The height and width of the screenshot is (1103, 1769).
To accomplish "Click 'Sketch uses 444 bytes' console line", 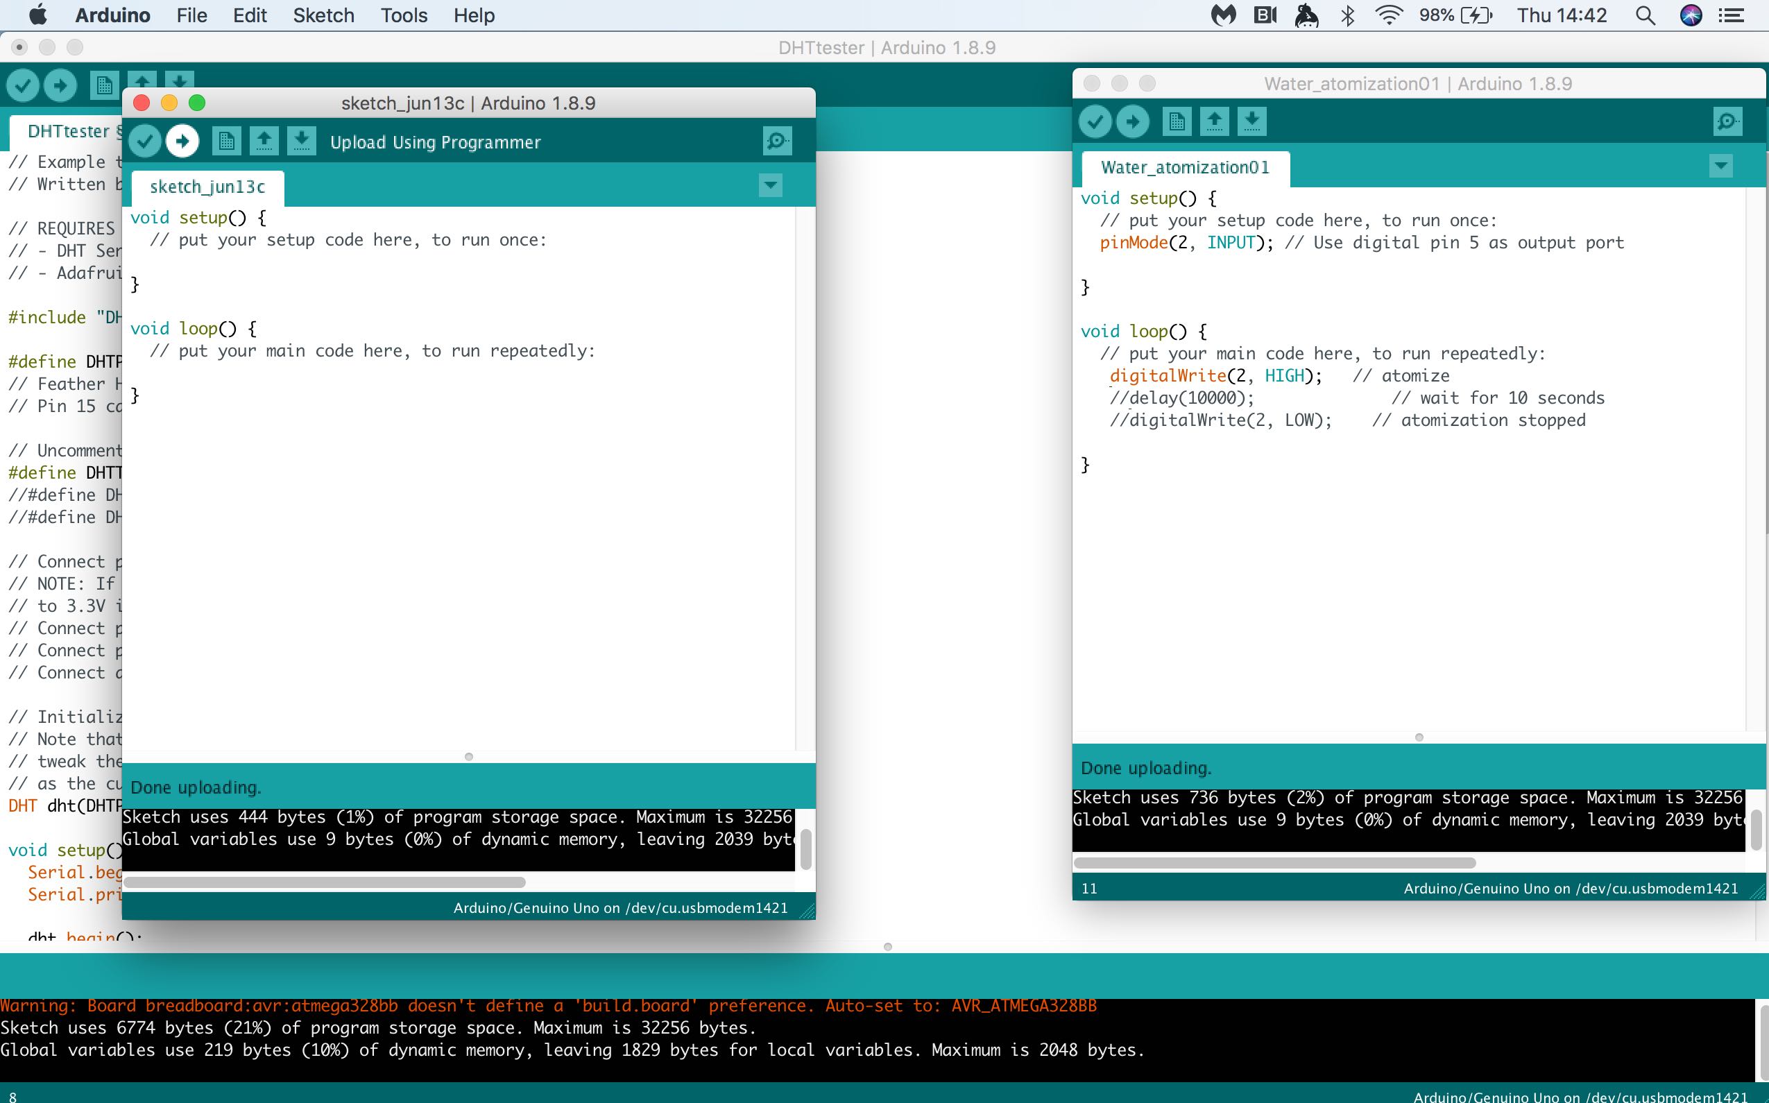I will point(457,817).
